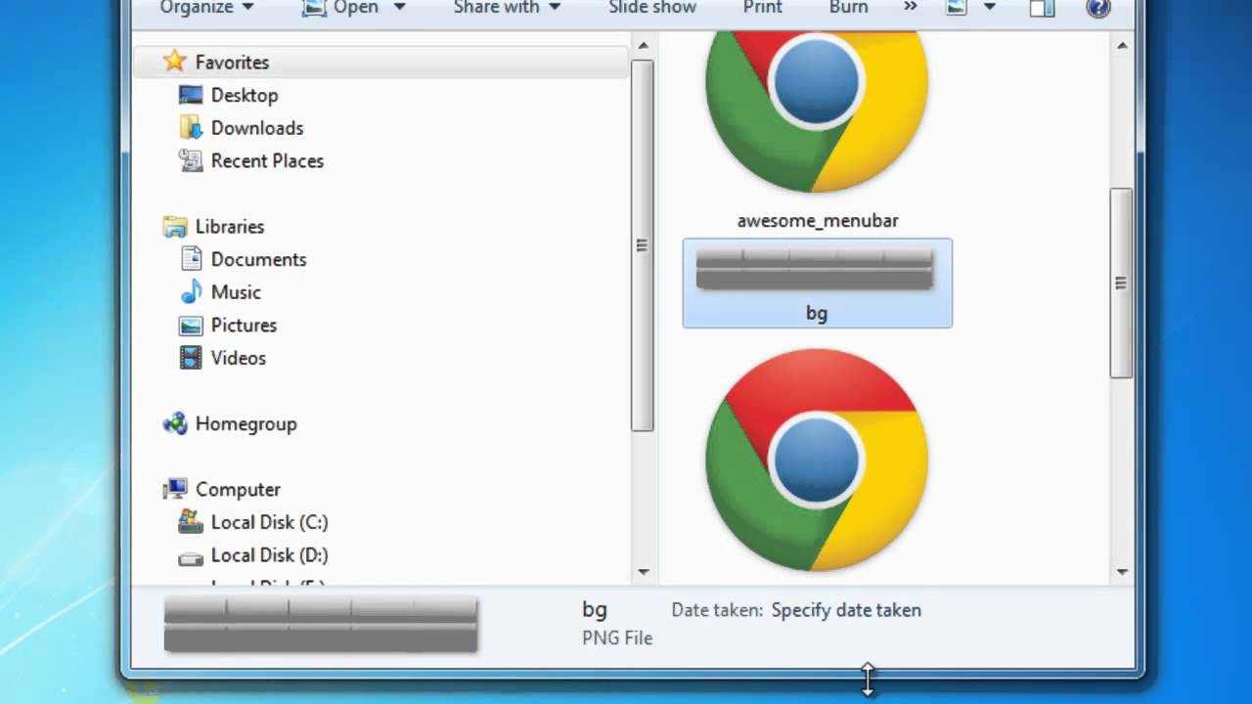
Task: Open the Documents library
Action: pyautogui.click(x=258, y=259)
